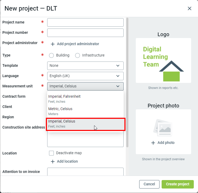
Task: Click the Digital Learning Team logo
Action: (163, 60)
